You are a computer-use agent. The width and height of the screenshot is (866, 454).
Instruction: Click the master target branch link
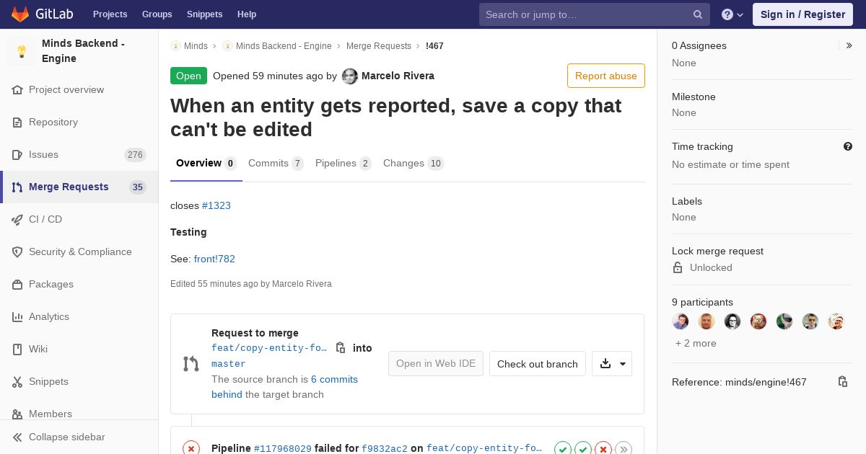228,364
